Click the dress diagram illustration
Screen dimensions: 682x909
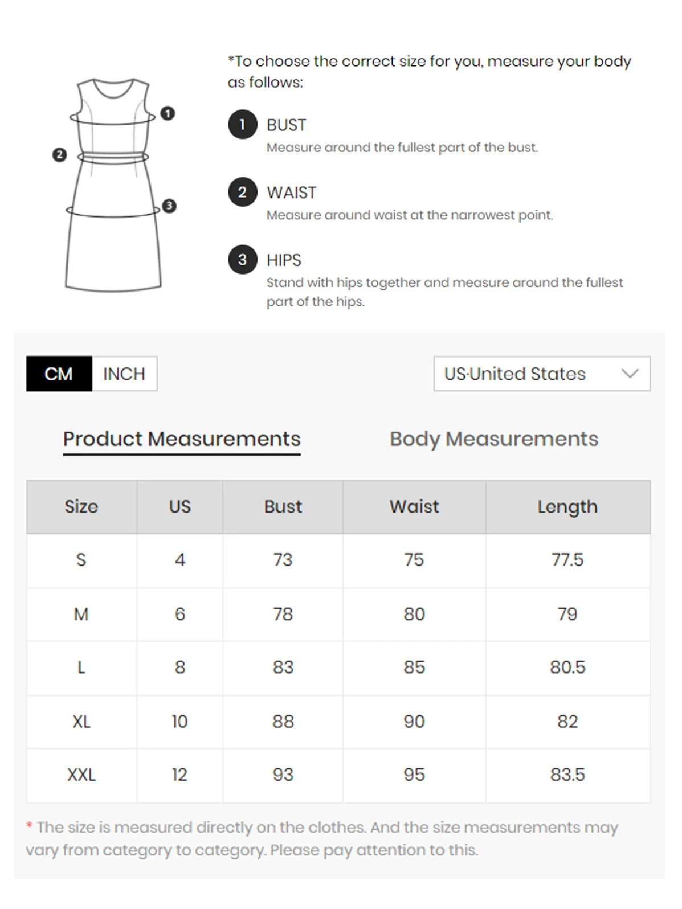[x=113, y=185]
